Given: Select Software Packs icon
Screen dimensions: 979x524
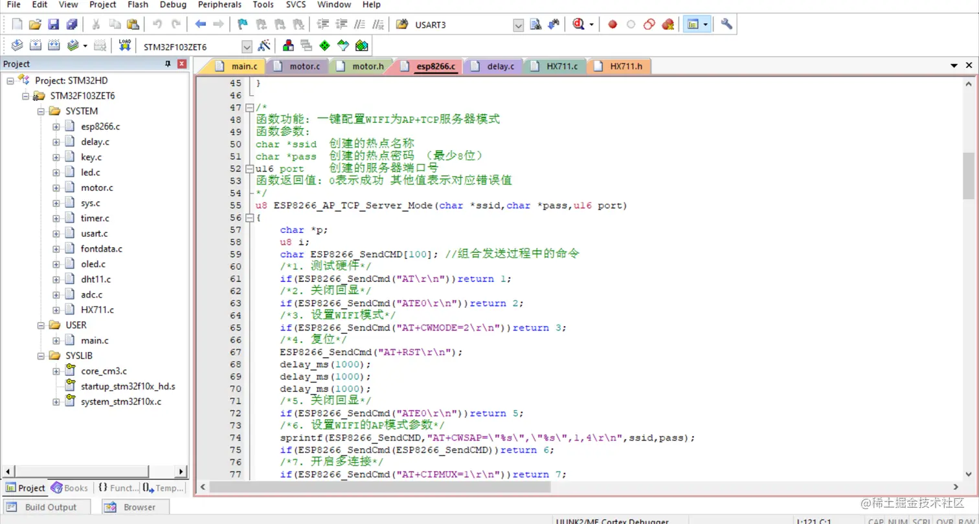Looking at the screenshot, I should [343, 46].
